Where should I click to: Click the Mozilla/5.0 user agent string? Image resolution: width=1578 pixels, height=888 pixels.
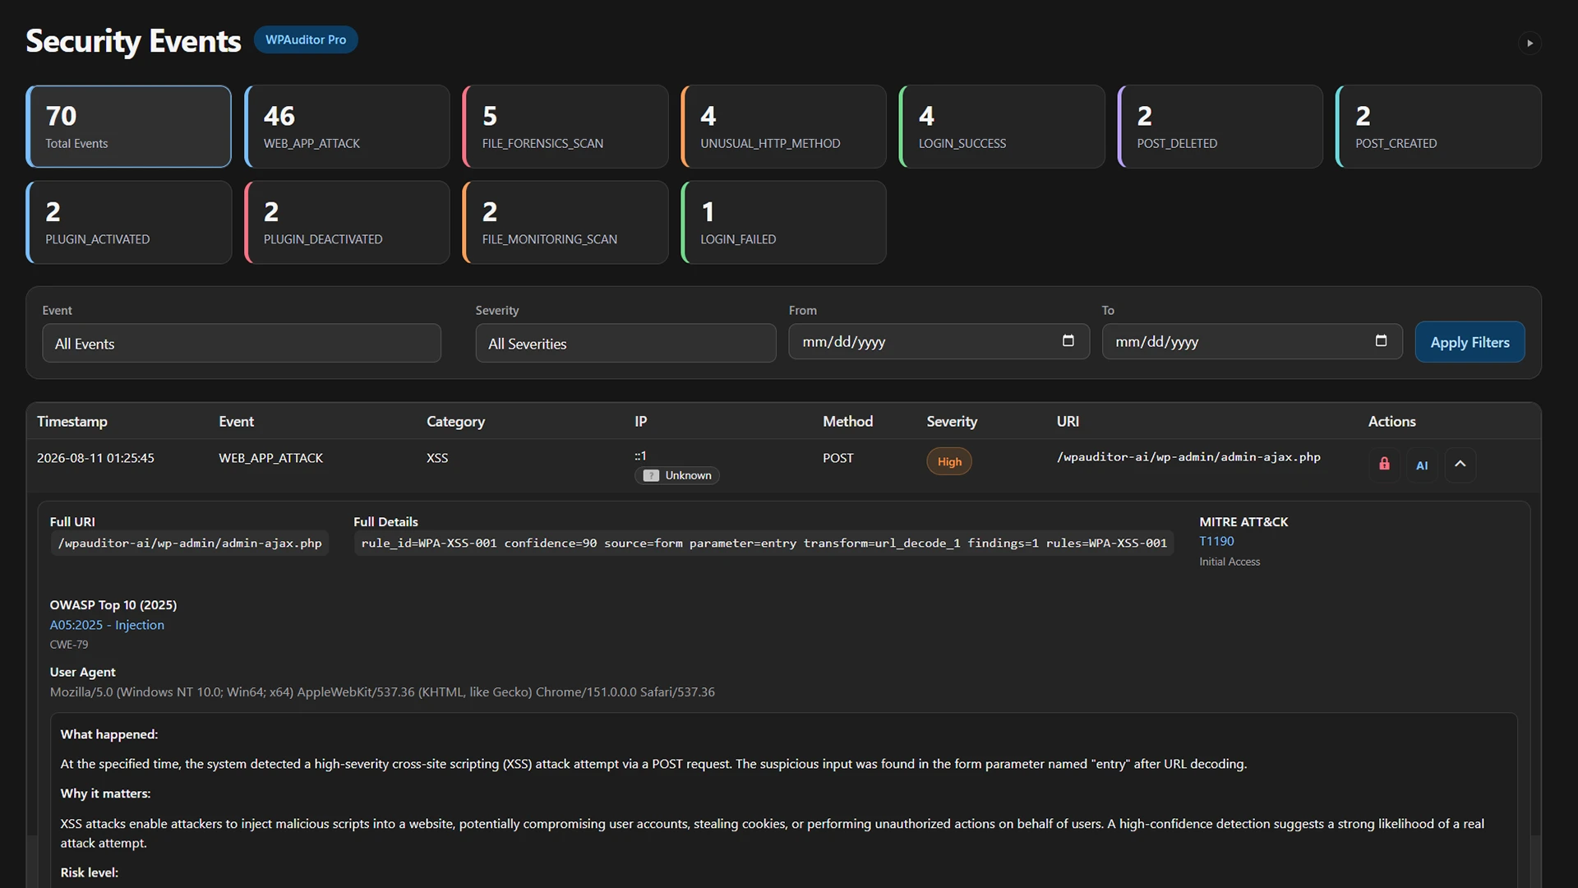pos(382,692)
